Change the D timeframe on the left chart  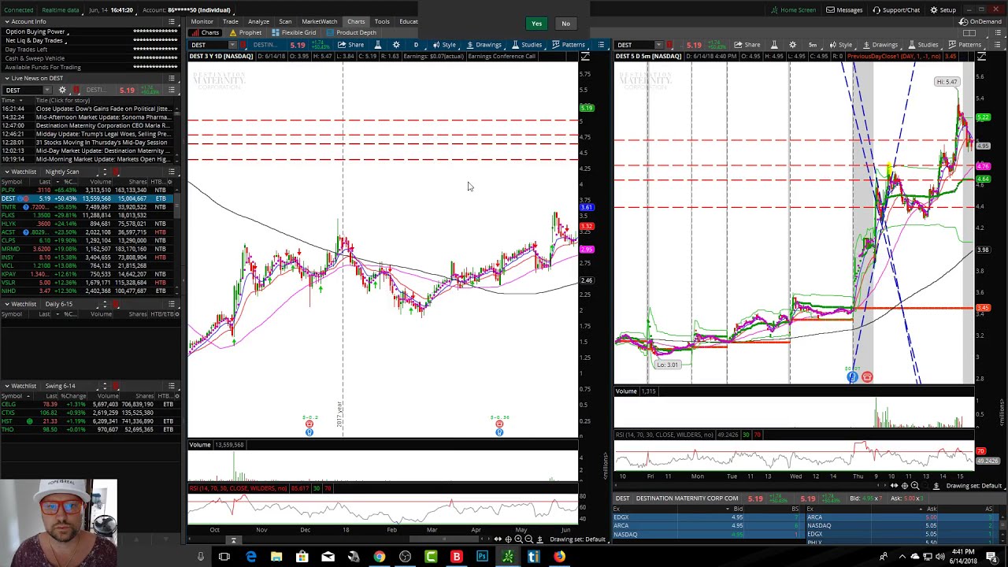416,45
